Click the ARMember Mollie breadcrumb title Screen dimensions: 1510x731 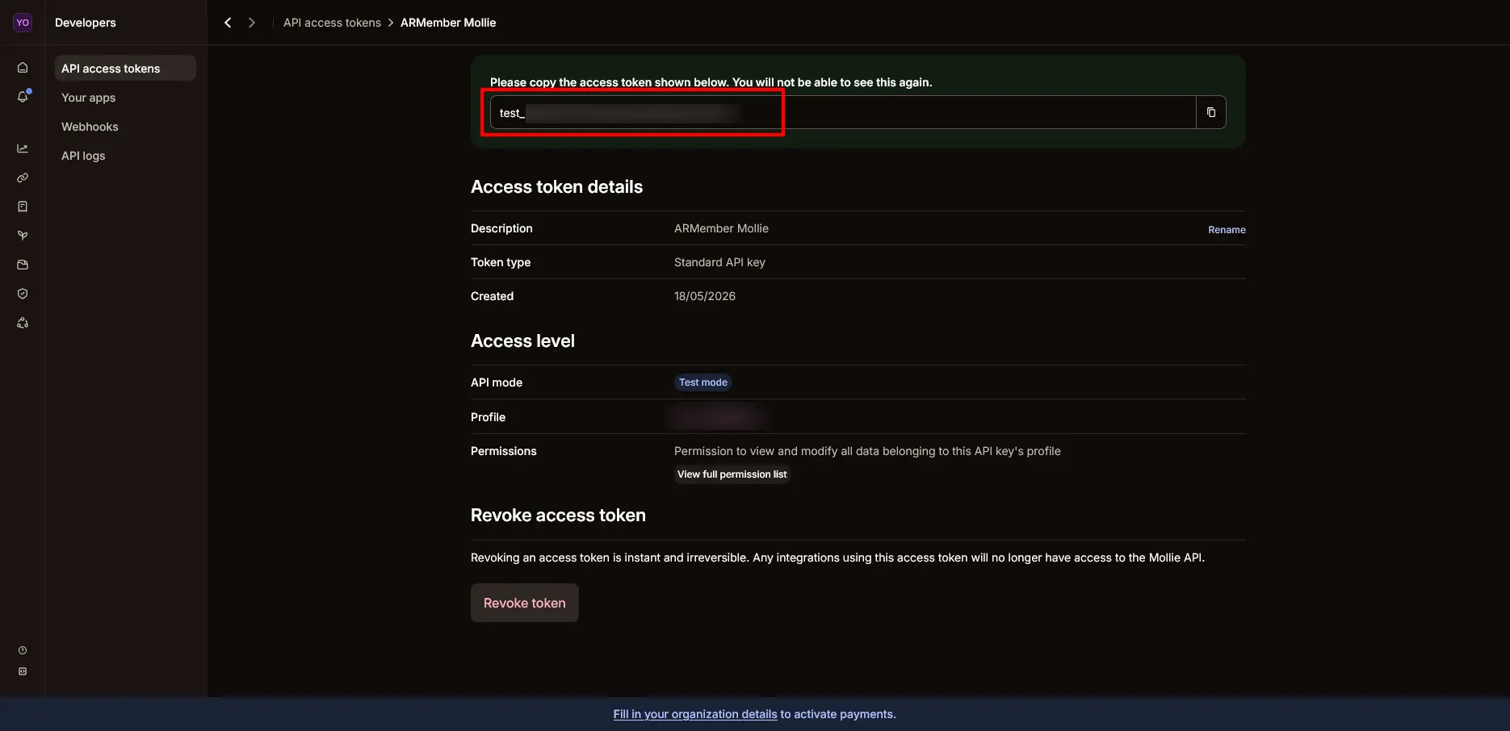(448, 23)
